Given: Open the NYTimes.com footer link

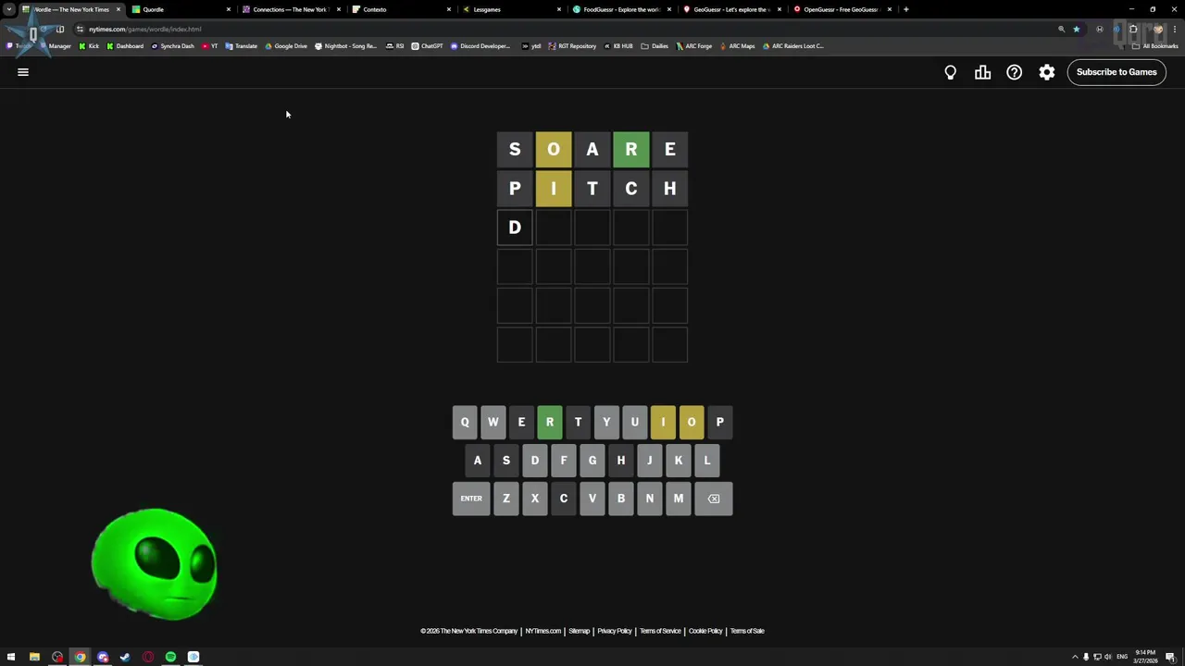Looking at the screenshot, I should 543,631.
